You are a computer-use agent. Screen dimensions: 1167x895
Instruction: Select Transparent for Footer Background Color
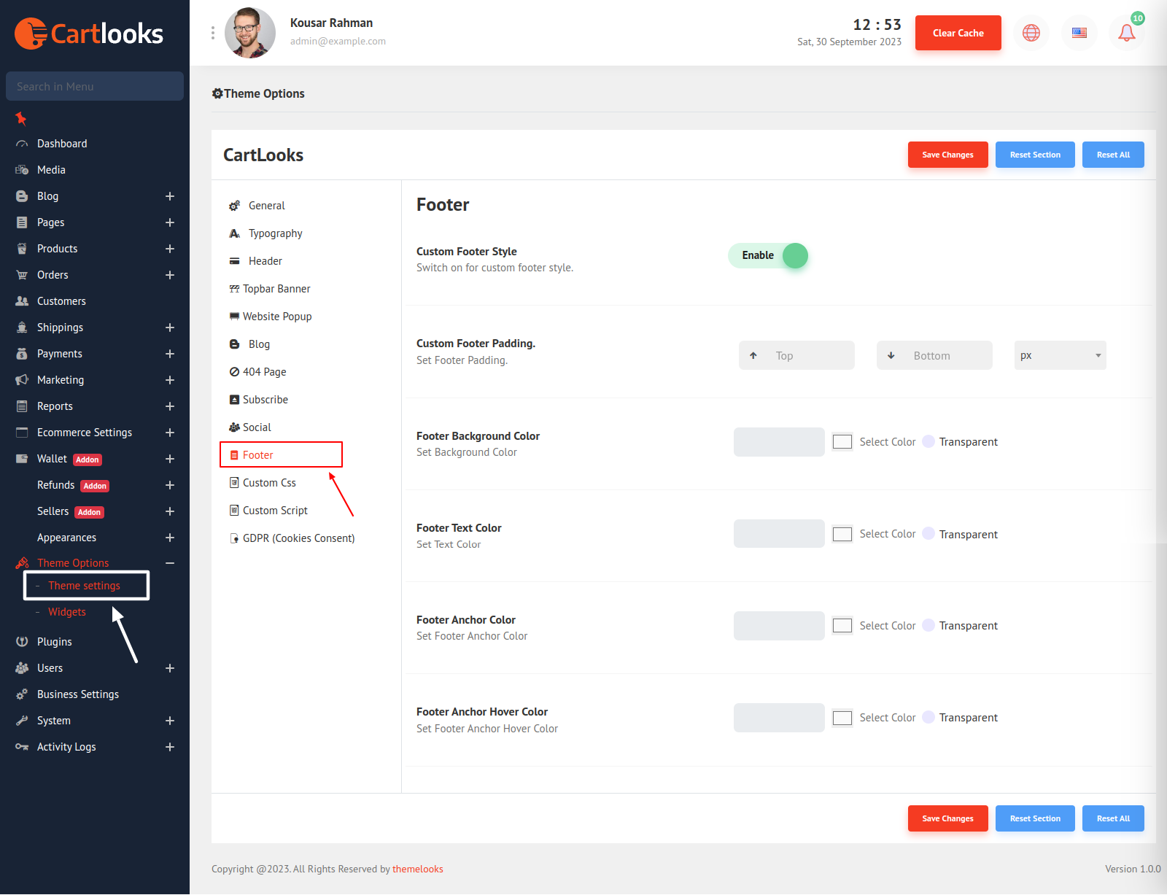pos(928,441)
